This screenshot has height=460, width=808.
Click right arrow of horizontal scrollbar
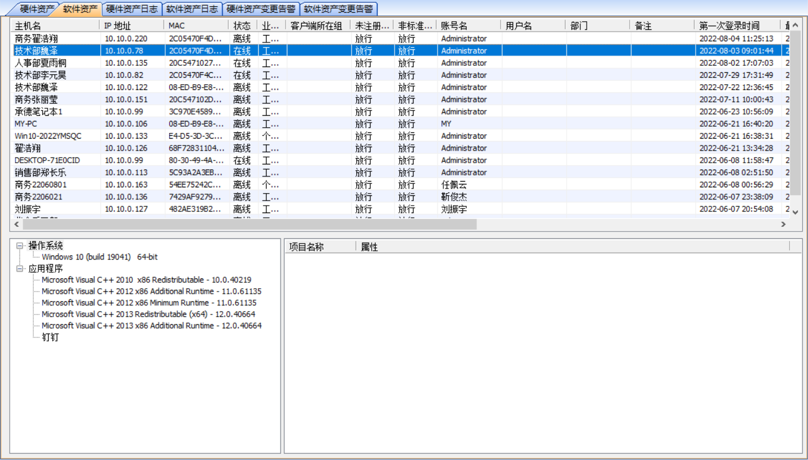[783, 225]
